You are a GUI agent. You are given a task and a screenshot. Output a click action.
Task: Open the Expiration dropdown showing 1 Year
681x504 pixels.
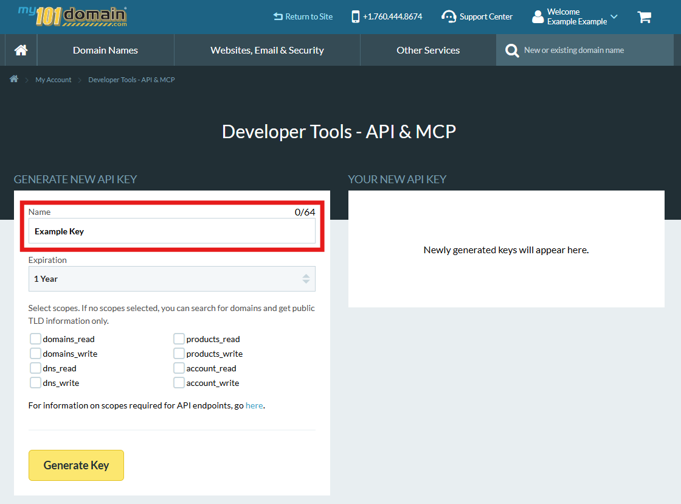(x=172, y=278)
